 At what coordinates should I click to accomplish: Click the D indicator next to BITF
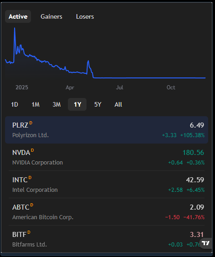[x=29, y=232]
